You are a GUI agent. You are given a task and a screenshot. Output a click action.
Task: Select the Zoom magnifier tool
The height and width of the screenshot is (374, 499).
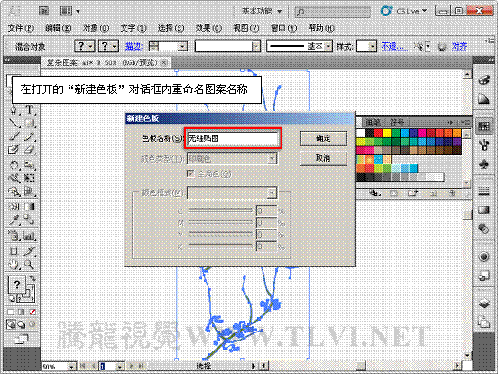pos(29,265)
